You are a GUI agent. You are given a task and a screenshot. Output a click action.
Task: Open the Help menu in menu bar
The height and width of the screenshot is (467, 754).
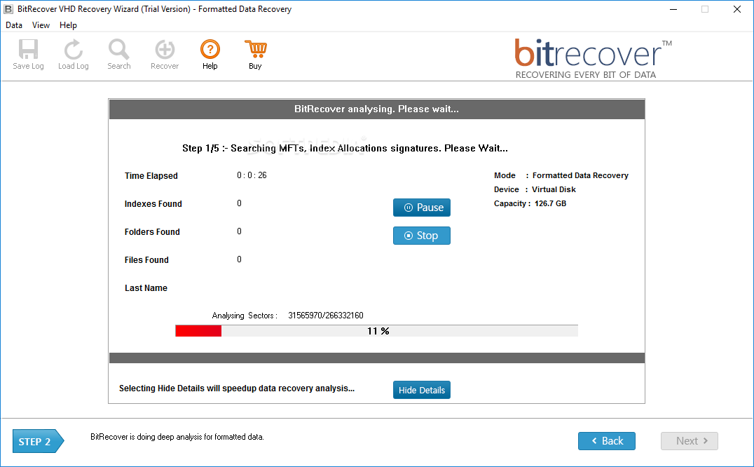[68, 25]
